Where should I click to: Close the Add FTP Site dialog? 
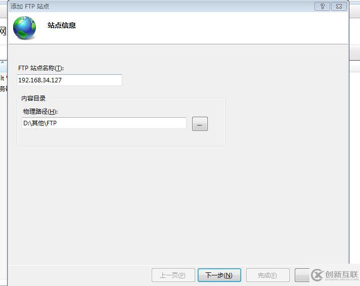point(339,6)
